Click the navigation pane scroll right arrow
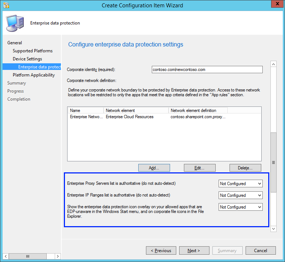This screenshot has height=262, width=285. click(58, 256)
